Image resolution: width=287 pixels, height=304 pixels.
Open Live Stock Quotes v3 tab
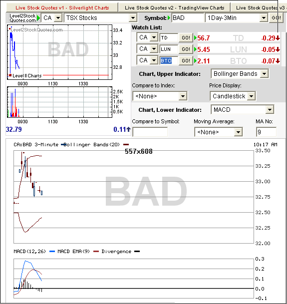[259, 8]
